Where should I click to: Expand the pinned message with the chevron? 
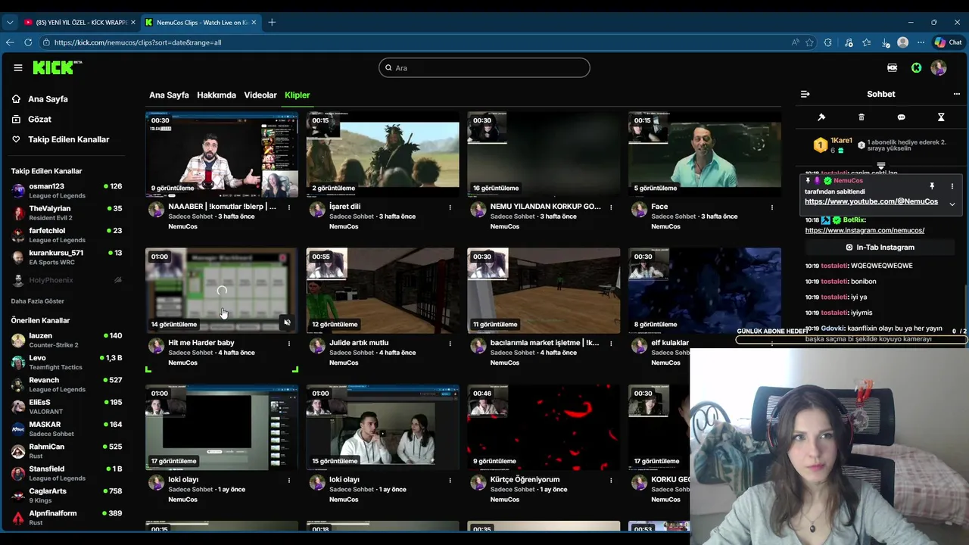(952, 204)
